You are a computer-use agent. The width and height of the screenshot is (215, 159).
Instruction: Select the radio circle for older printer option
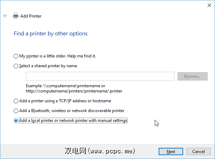(x=16, y=56)
